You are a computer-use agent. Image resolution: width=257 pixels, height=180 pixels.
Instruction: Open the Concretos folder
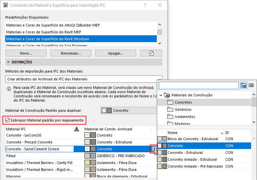(183, 102)
